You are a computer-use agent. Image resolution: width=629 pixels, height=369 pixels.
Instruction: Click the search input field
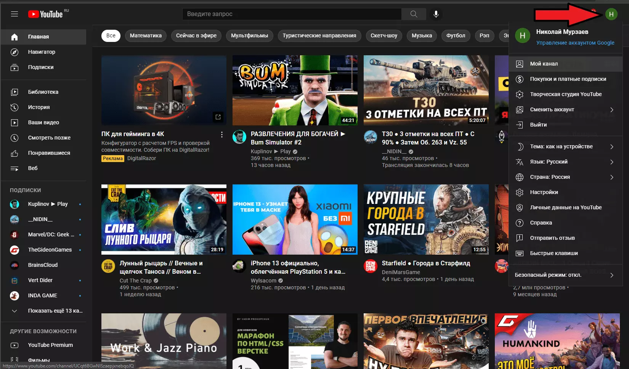click(292, 14)
